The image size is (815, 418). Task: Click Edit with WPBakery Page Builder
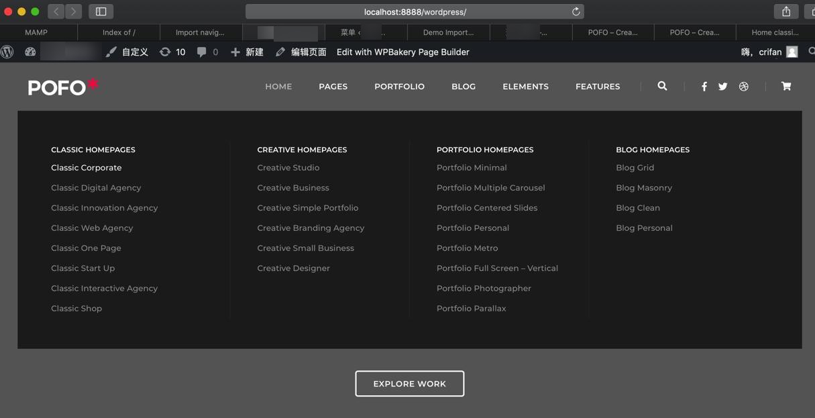(x=402, y=52)
